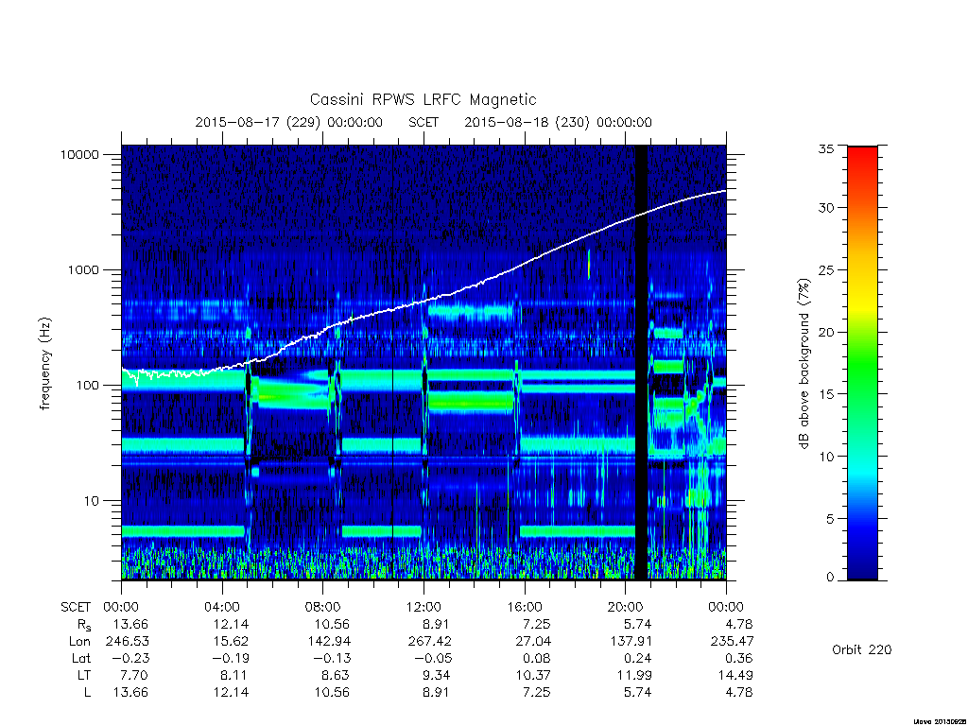
Task: Select the 100 frequency axis tick label
Action: [x=87, y=386]
